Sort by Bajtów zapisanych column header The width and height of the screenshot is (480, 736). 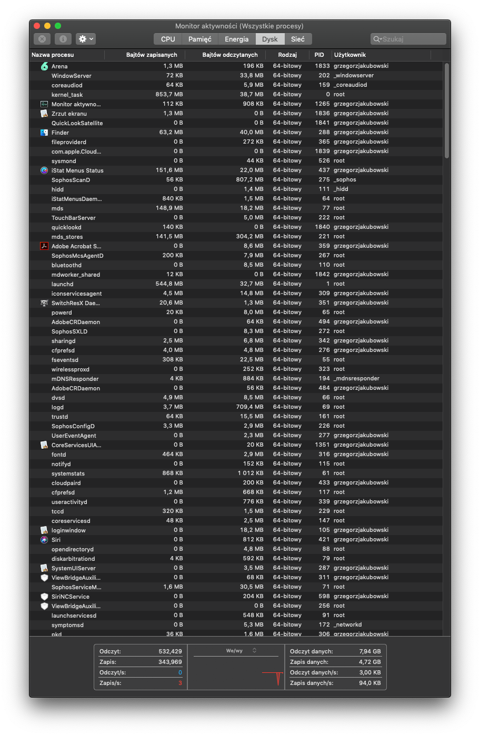coord(152,55)
